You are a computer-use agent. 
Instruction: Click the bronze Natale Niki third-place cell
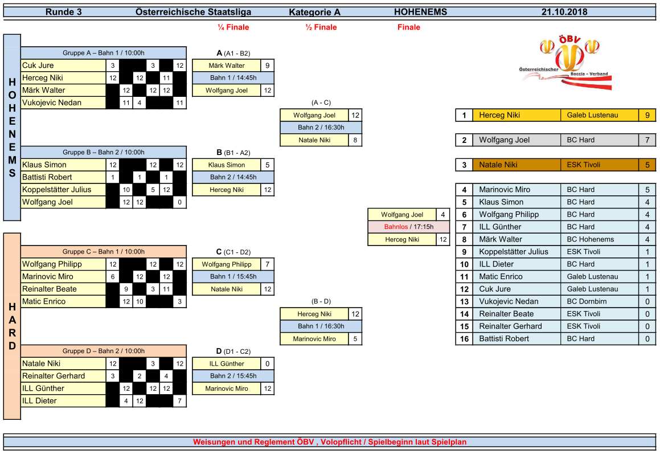[498, 165]
